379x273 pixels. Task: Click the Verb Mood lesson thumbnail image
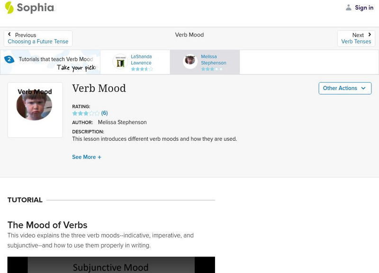35,110
